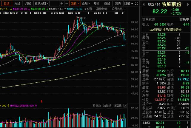Go to next stock with right arrow
The width and height of the screenshot is (191, 128).
188,4
